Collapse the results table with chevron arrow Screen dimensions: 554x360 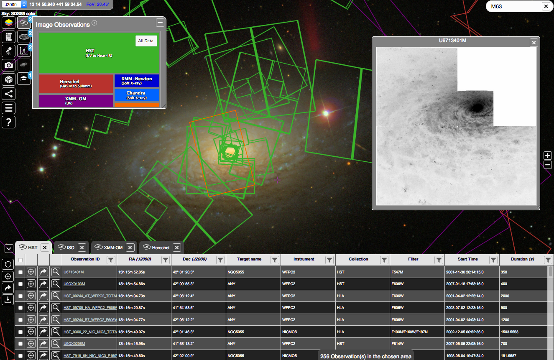tap(8, 248)
